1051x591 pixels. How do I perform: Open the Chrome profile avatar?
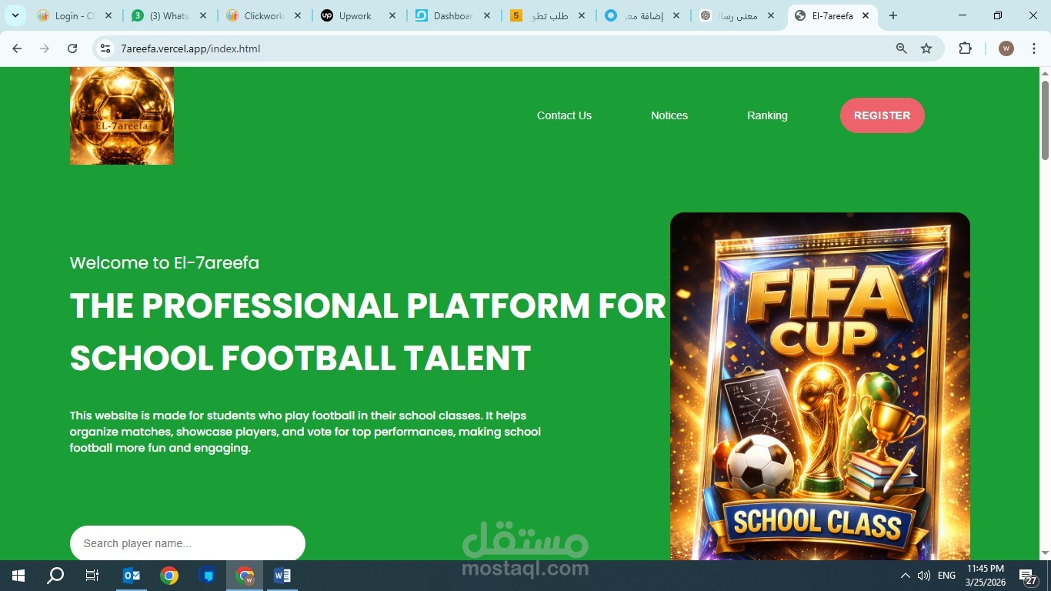point(1006,48)
